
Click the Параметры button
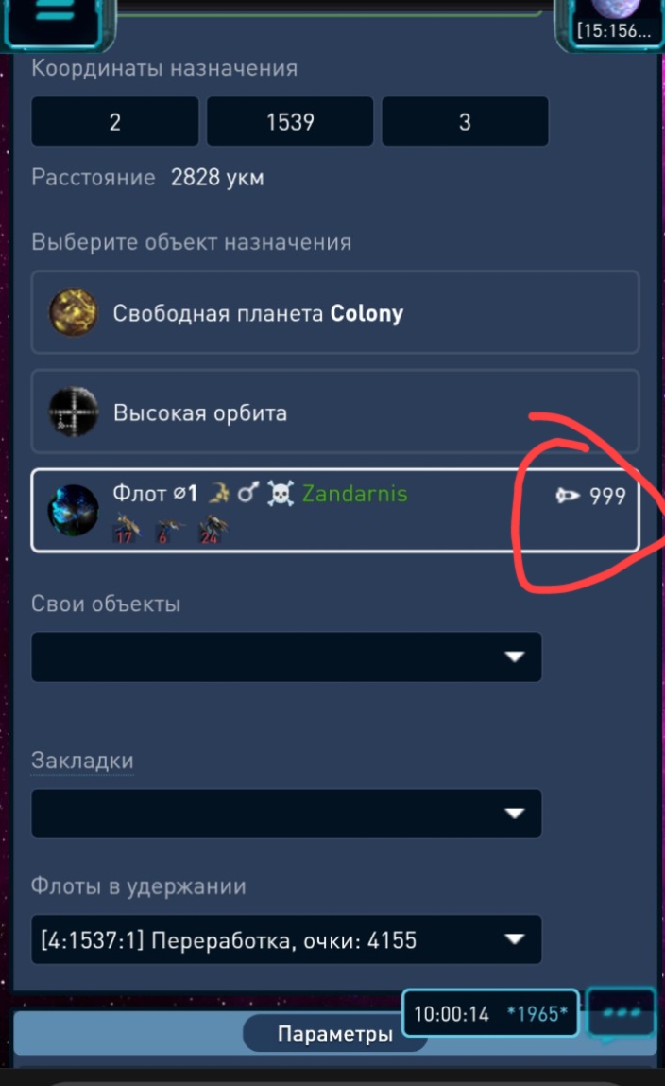334,1033
